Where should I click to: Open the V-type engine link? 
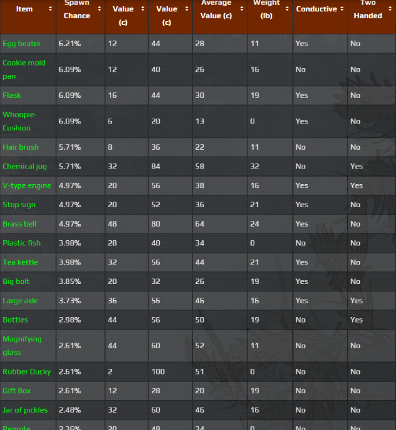(27, 185)
